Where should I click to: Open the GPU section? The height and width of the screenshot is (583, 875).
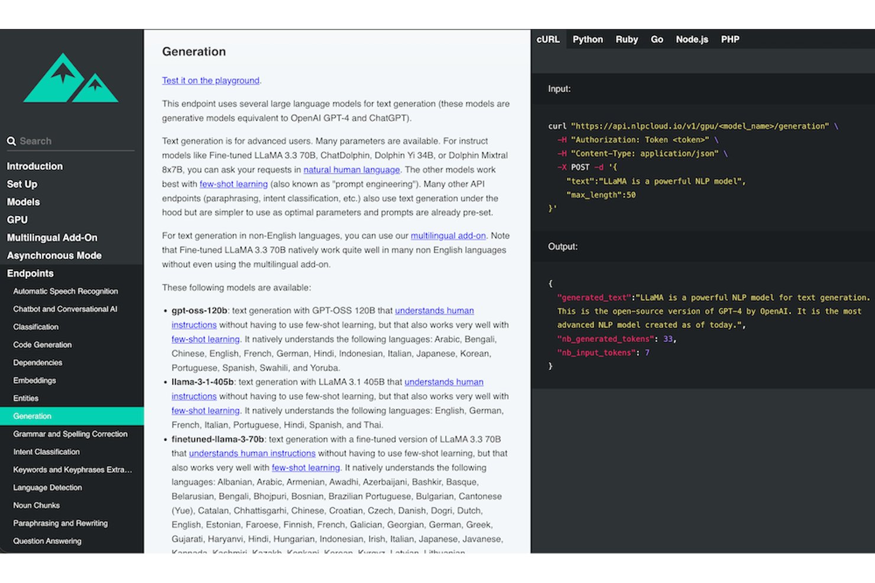click(x=17, y=220)
